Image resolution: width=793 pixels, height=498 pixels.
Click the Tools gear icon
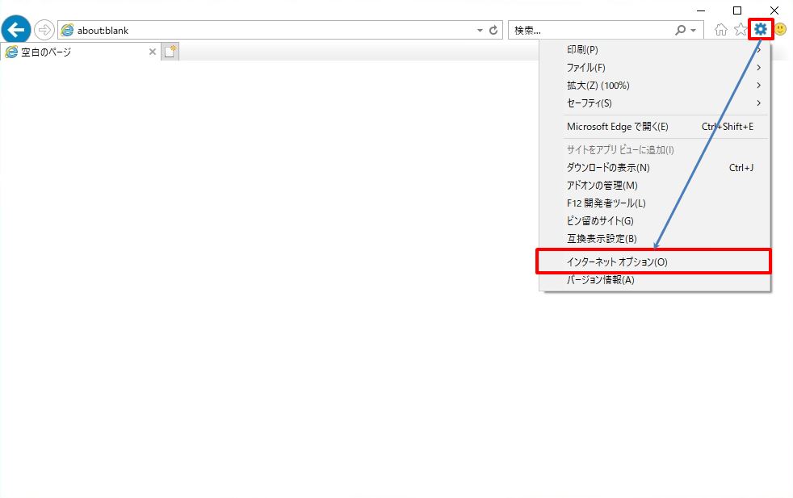point(761,29)
